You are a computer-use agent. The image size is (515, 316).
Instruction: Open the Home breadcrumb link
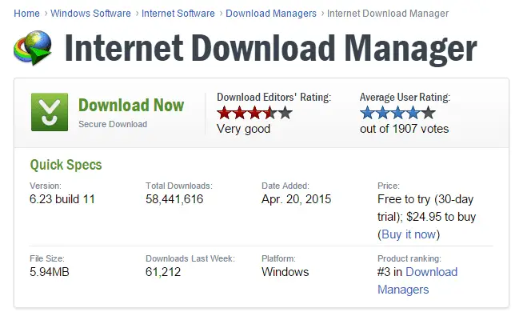(26, 14)
